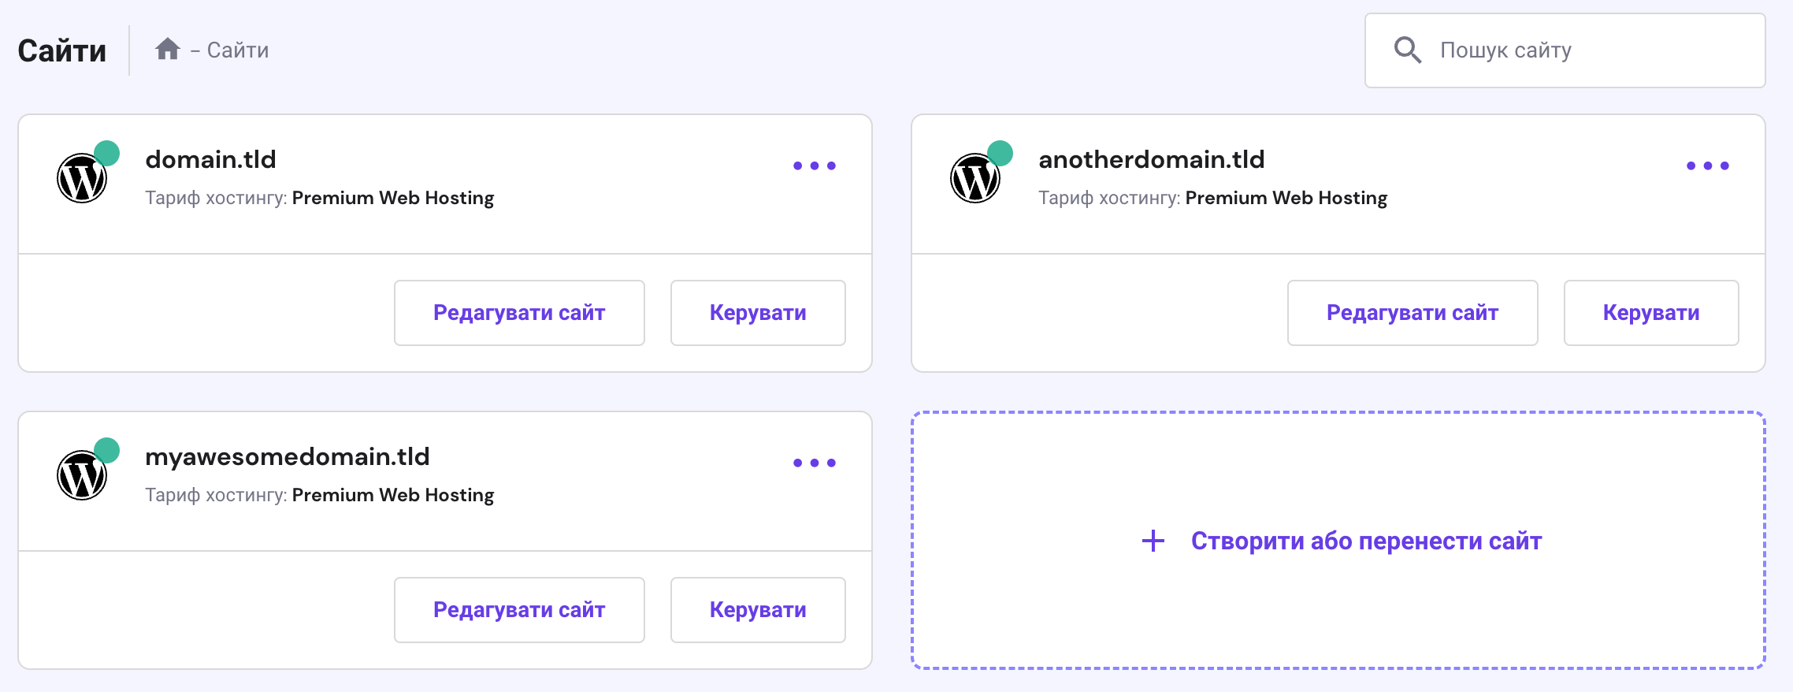The height and width of the screenshot is (692, 1793).
Task: Click Редагувати сайт for domain.tld
Action: click(518, 312)
